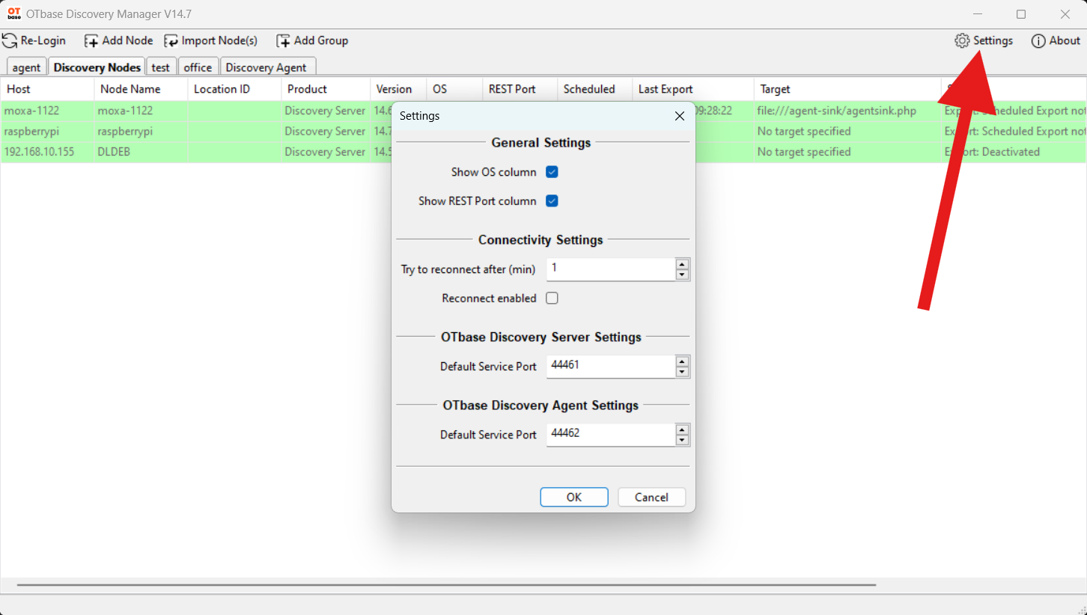Sort by the Version column header

(398, 89)
